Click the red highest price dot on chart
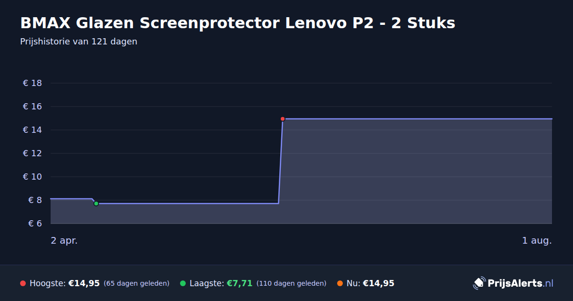This screenshot has height=301, width=573. coord(283,118)
